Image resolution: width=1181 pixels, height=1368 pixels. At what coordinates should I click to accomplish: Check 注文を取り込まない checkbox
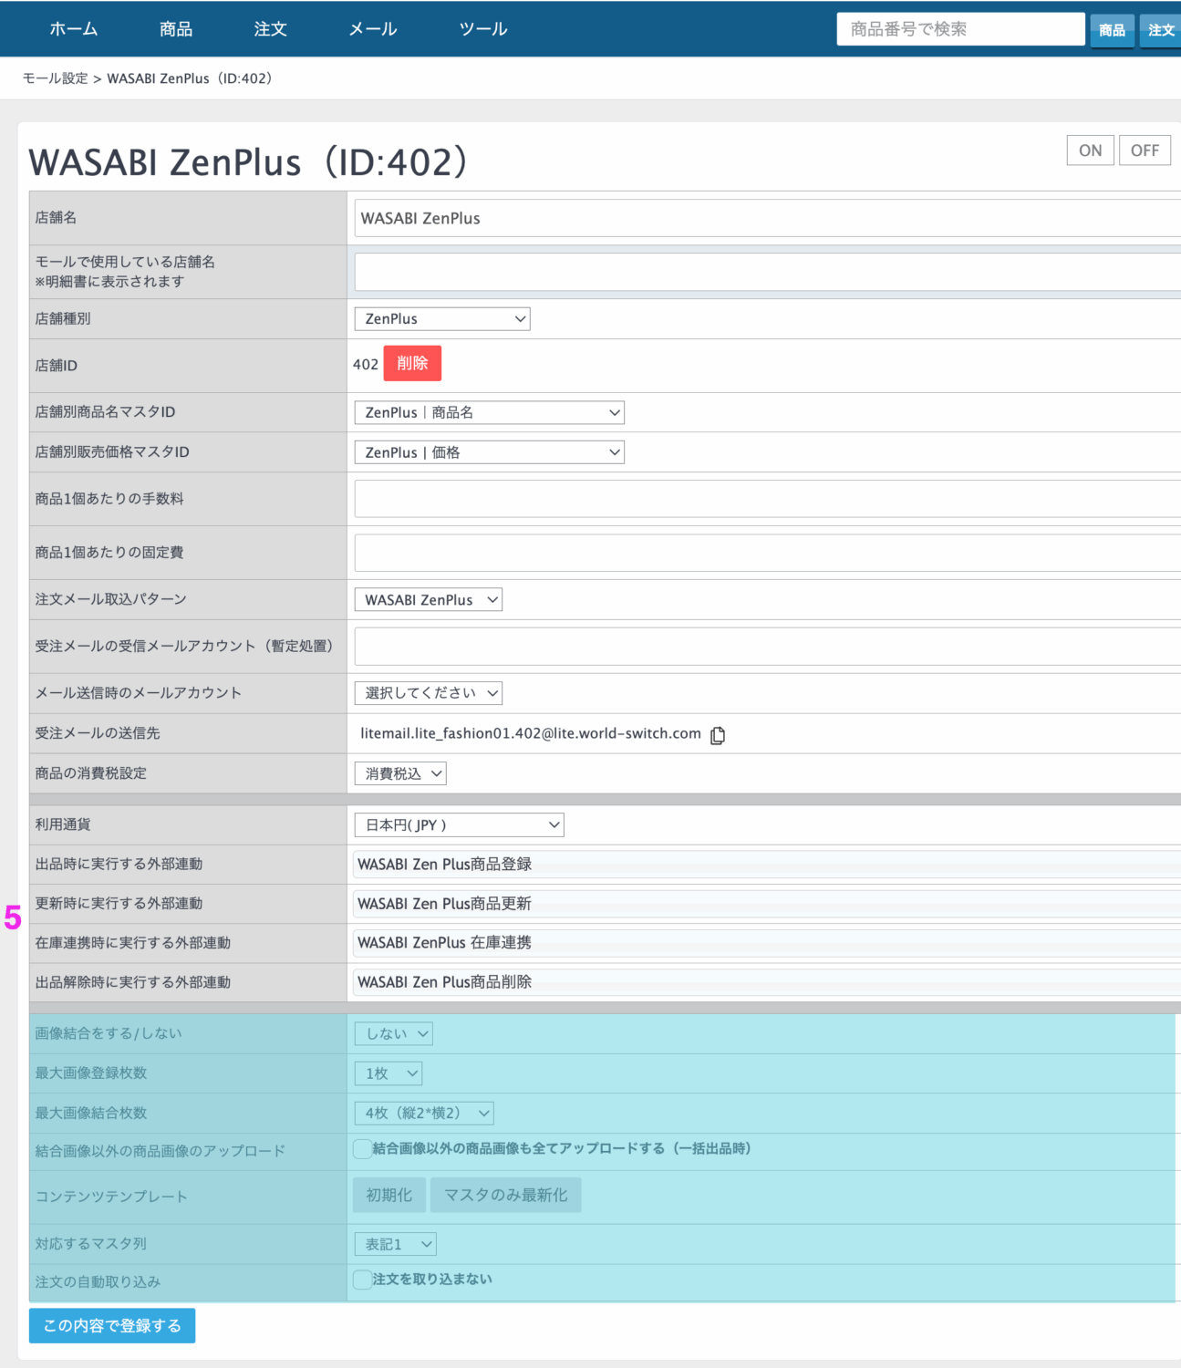point(362,1280)
